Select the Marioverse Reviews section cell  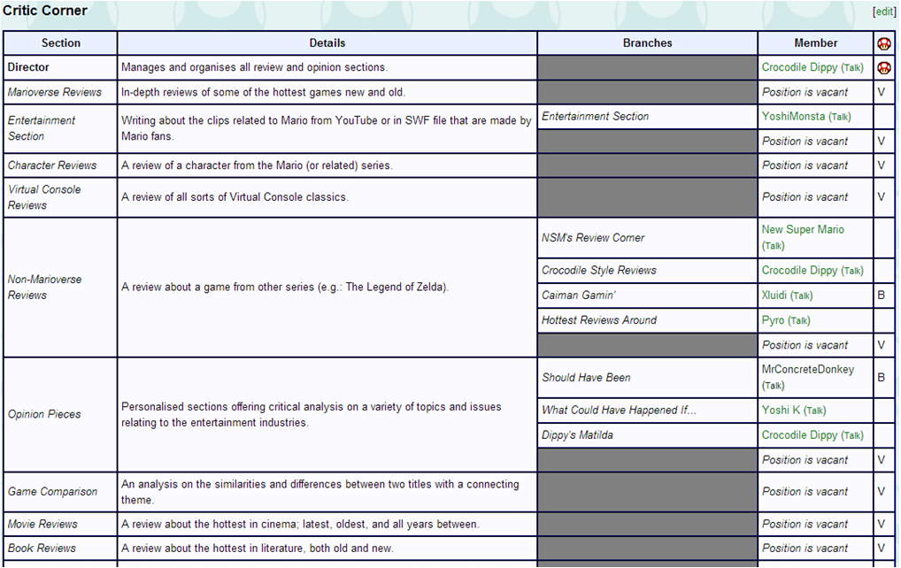[55, 92]
